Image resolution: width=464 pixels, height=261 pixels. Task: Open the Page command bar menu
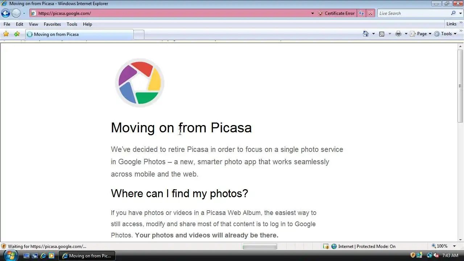[421, 34]
